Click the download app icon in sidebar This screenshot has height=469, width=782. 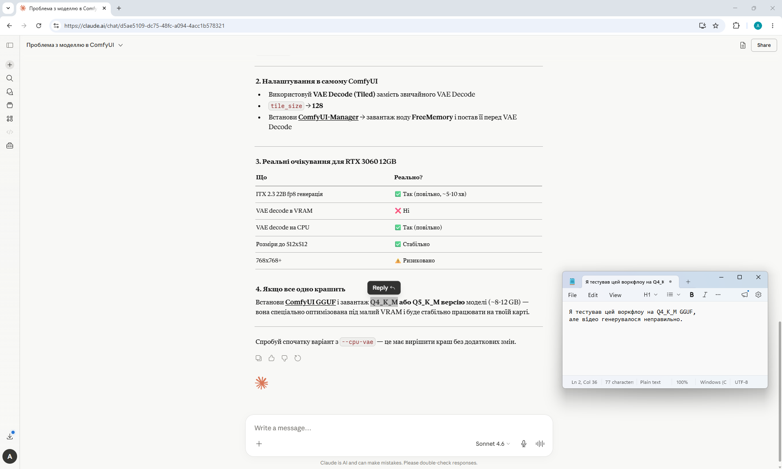10,436
